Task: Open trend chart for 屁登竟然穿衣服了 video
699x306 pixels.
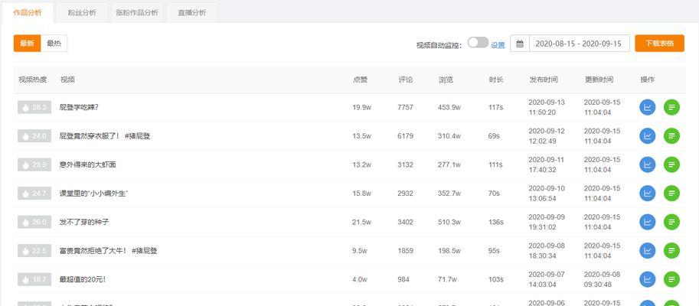Action: tap(647, 136)
